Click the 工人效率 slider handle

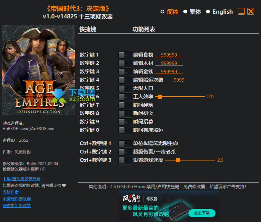(160, 97)
